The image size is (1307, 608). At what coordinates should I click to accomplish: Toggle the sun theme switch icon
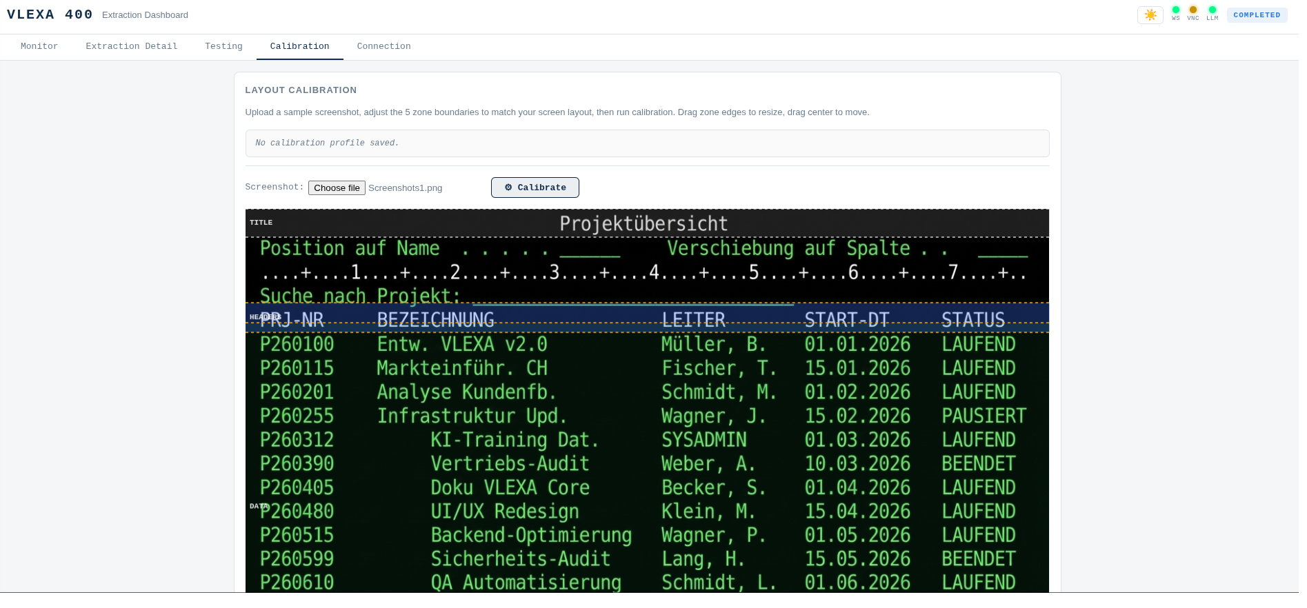click(x=1150, y=14)
